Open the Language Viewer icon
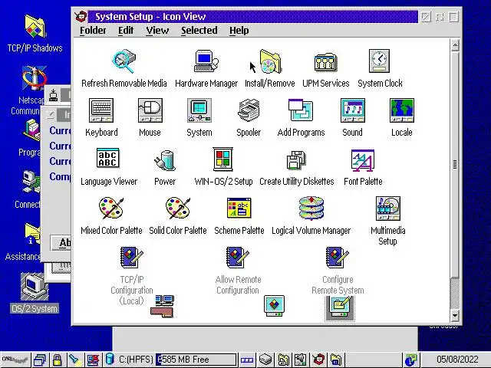Screen dimensions: 491x368 pyautogui.click(x=107, y=158)
